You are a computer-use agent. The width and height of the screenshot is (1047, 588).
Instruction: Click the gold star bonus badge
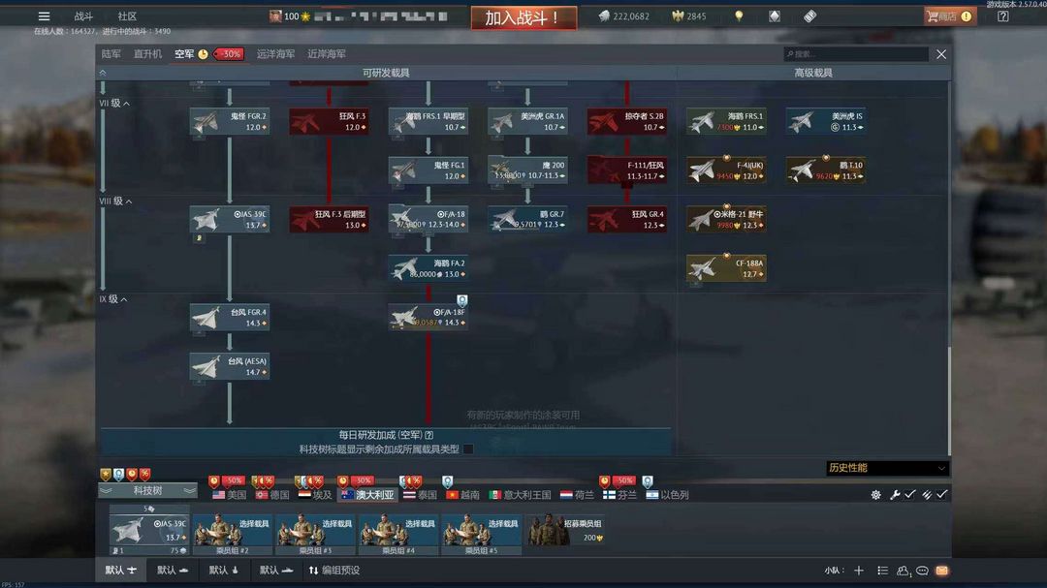pyautogui.click(x=106, y=474)
